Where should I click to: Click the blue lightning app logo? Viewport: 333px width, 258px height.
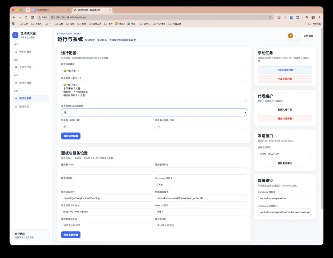point(15,35)
